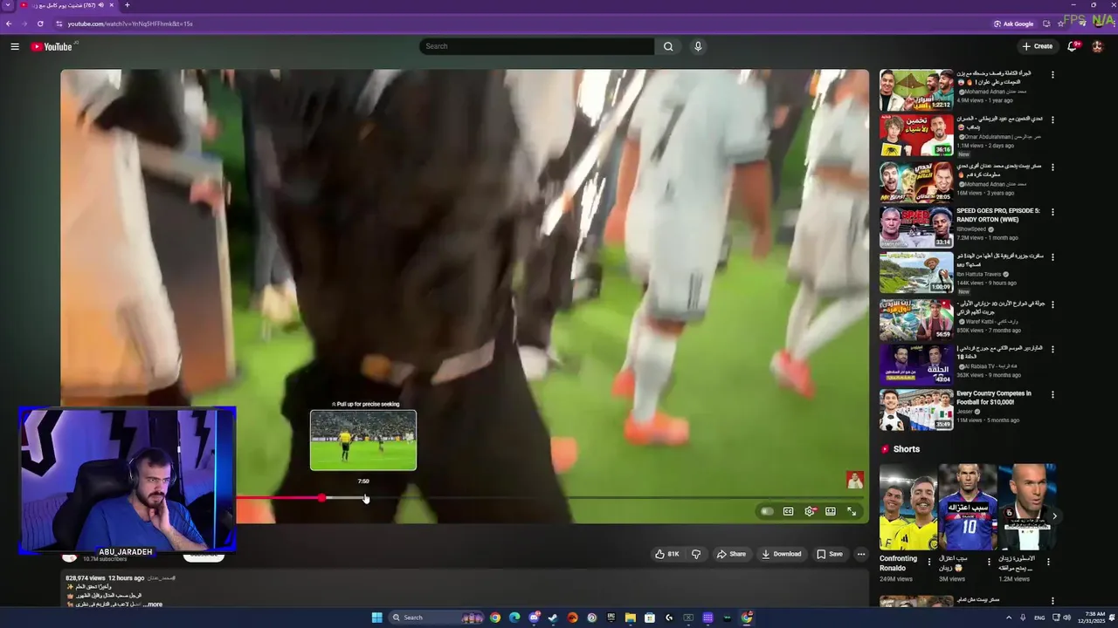Dislike the video with thumbs down
This screenshot has height=628, width=1118.
[x=696, y=554]
